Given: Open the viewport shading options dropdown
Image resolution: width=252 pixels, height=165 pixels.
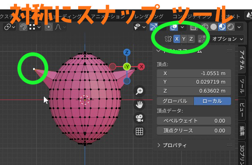Looking at the screenshot, I should point(239,27).
